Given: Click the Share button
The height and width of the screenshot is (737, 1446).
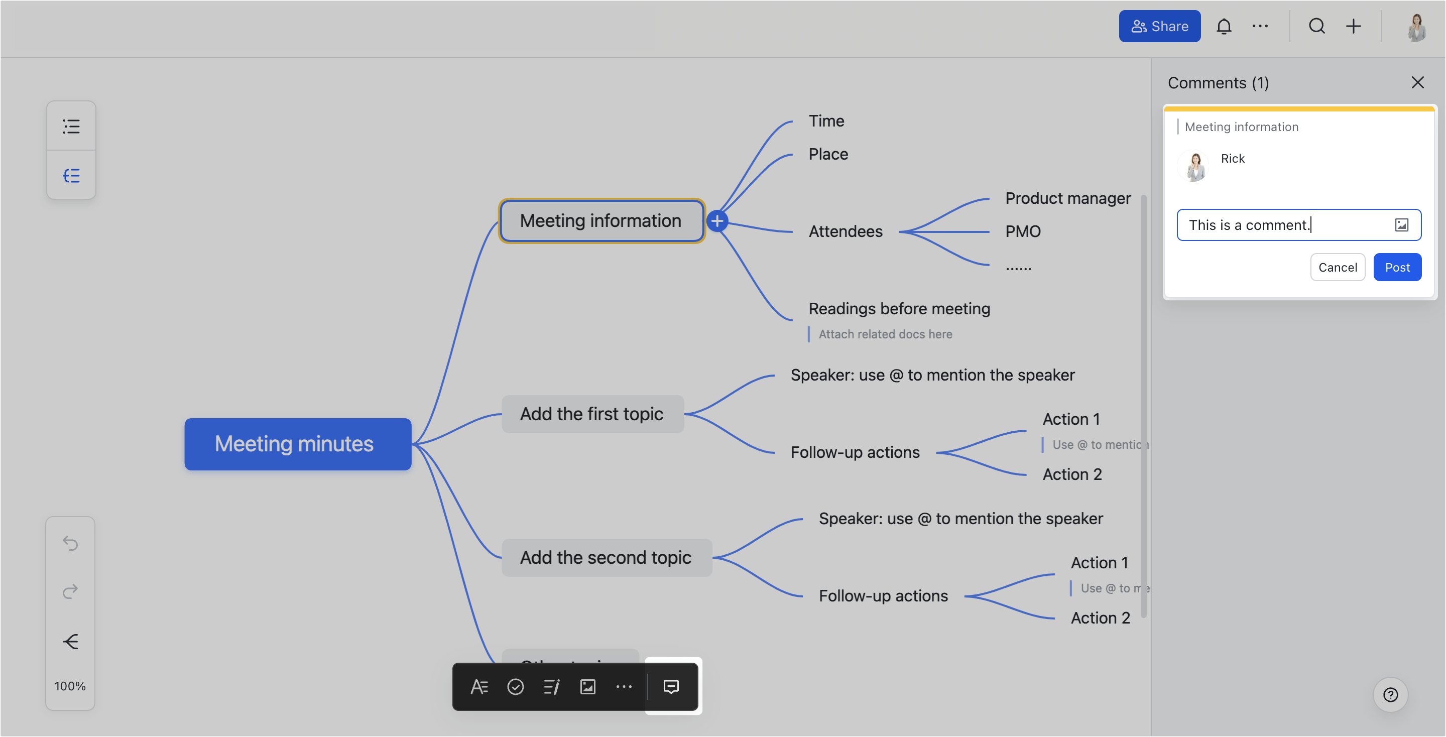Looking at the screenshot, I should tap(1160, 26).
